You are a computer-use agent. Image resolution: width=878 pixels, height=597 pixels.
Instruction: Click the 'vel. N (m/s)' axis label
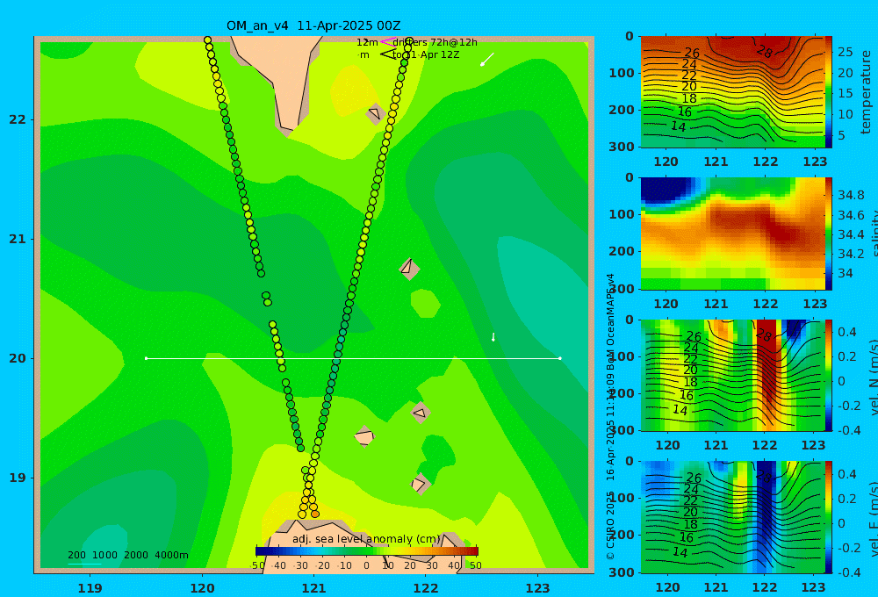point(873,377)
